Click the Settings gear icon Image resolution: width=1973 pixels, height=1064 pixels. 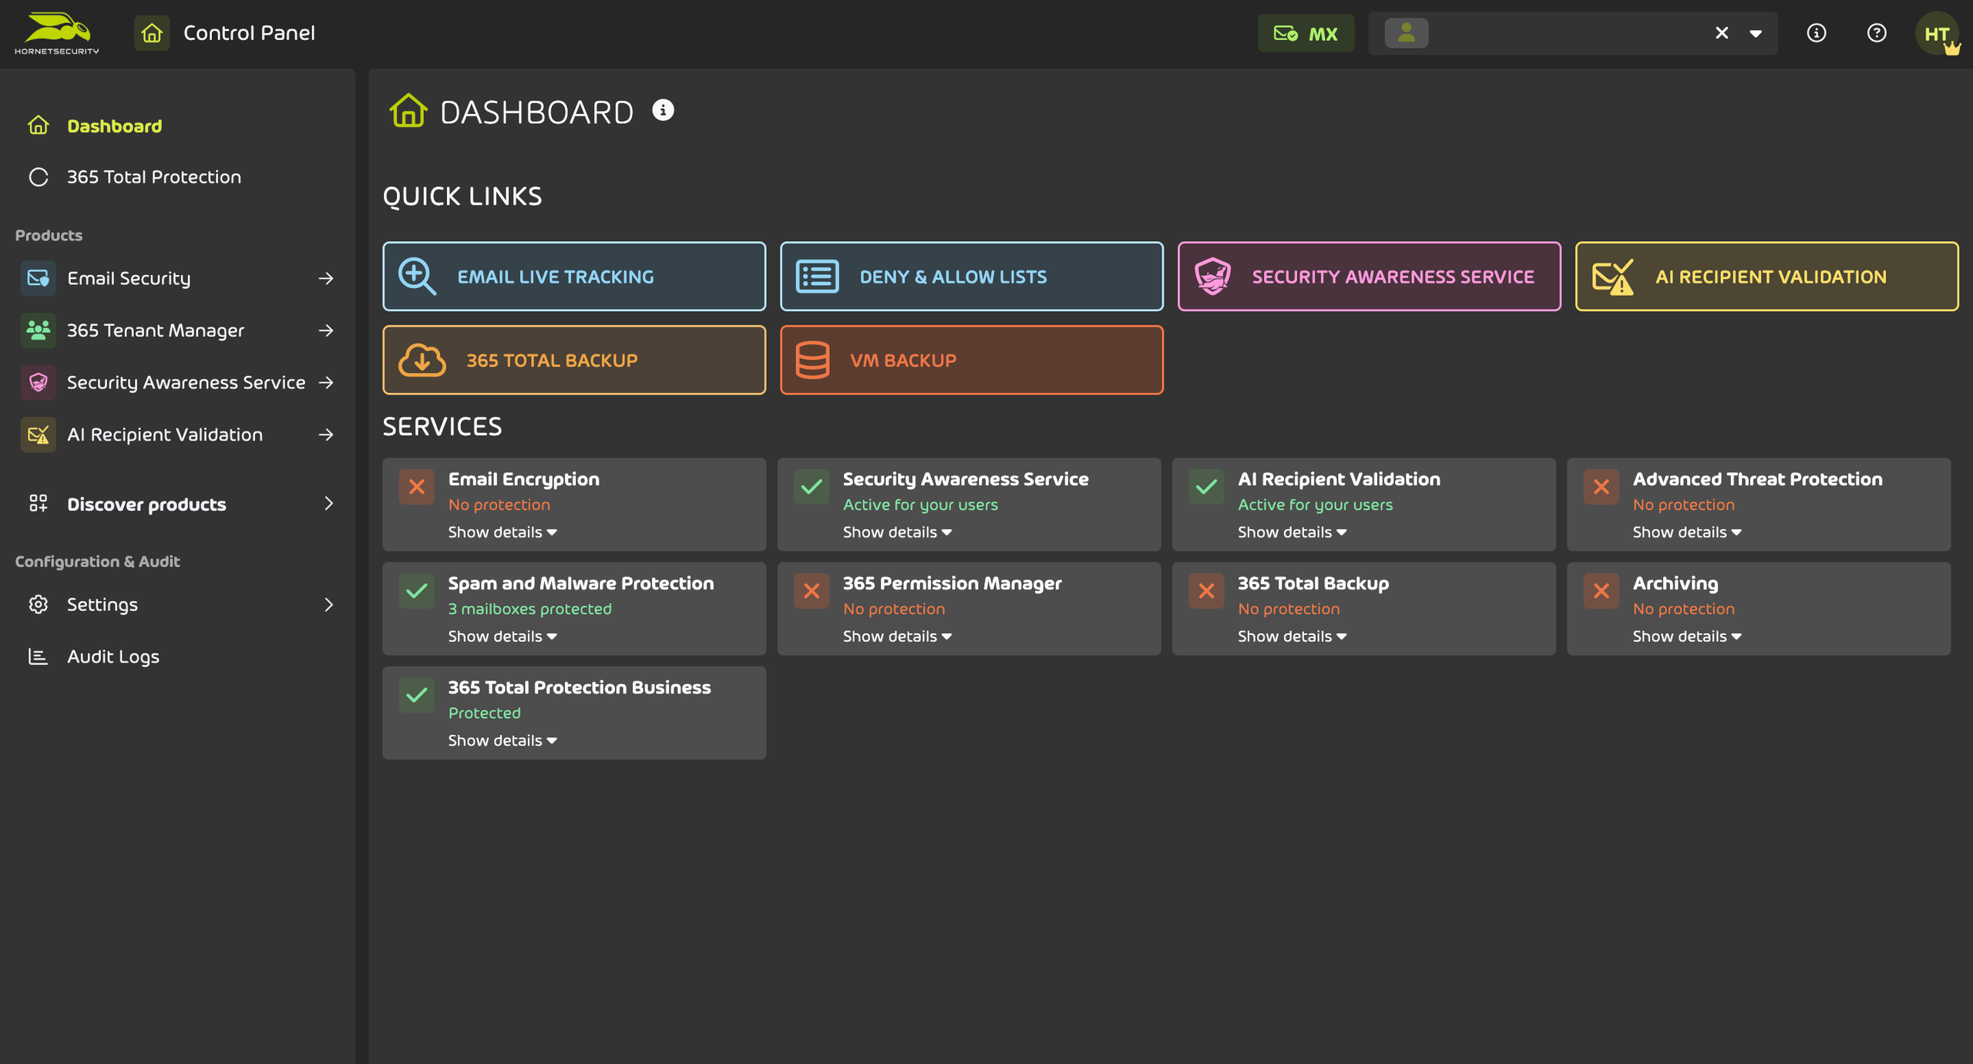click(38, 604)
